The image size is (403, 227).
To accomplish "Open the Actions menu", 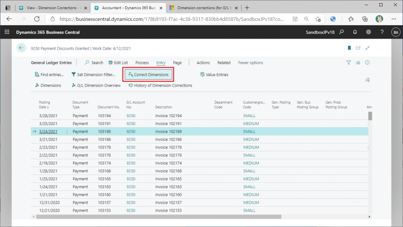I will [x=203, y=63].
